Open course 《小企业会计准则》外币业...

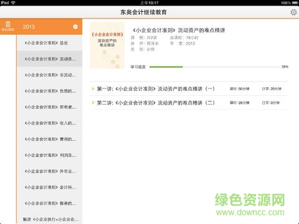click(50, 171)
